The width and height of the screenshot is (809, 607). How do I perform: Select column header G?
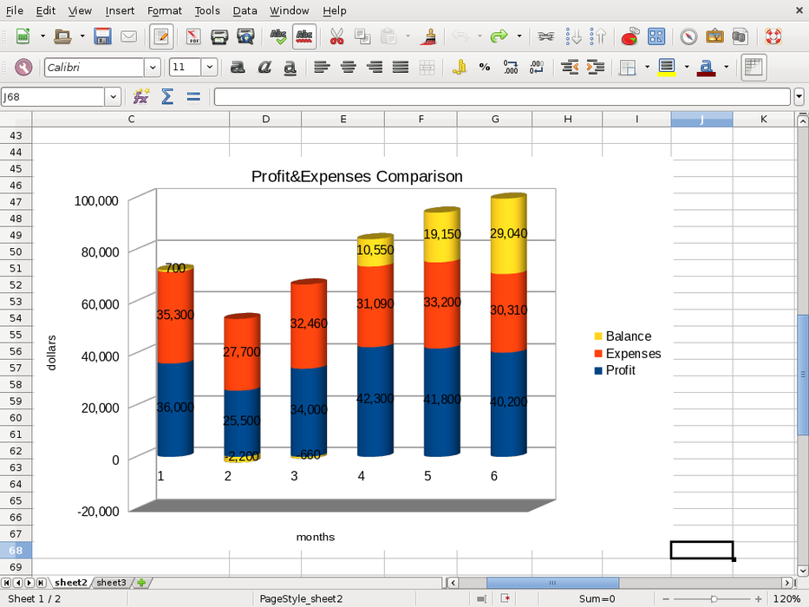(495, 119)
